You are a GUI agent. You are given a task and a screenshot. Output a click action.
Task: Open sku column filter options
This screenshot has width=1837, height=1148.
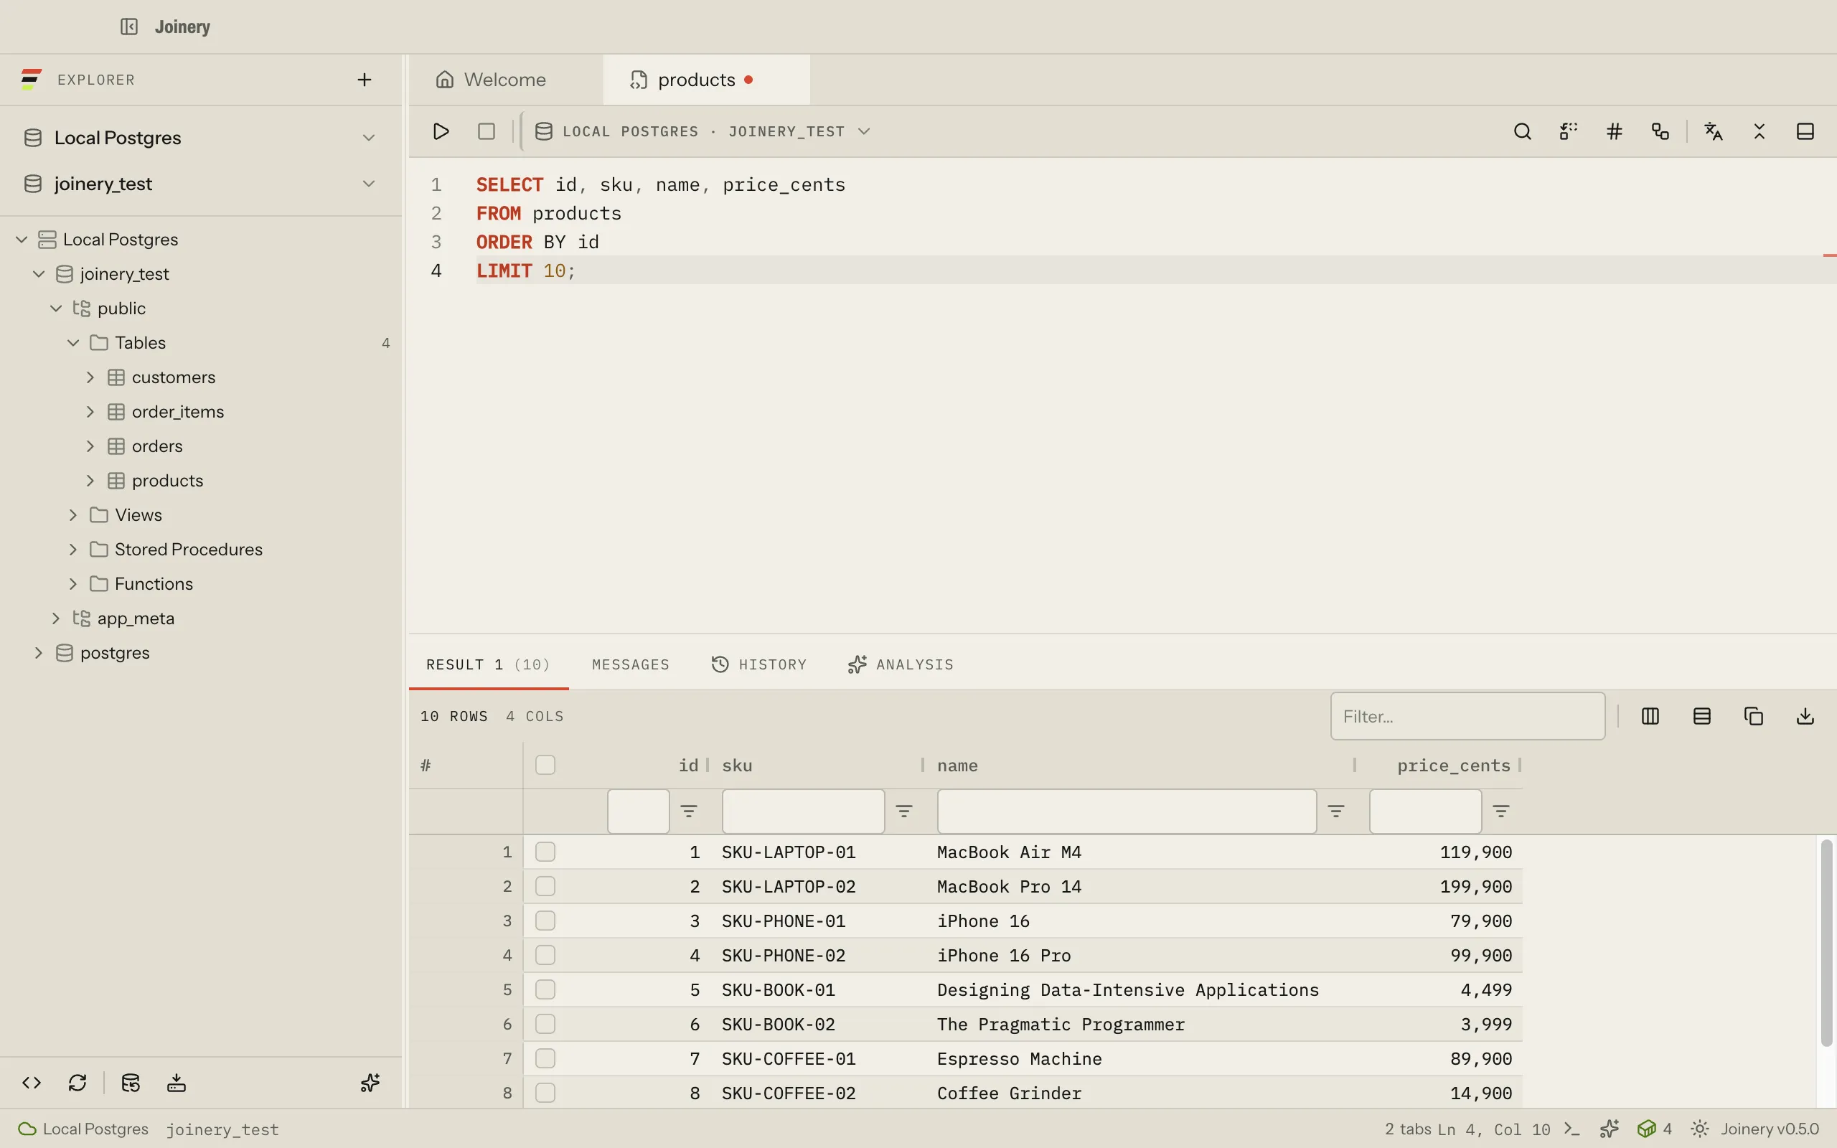[903, 811]
